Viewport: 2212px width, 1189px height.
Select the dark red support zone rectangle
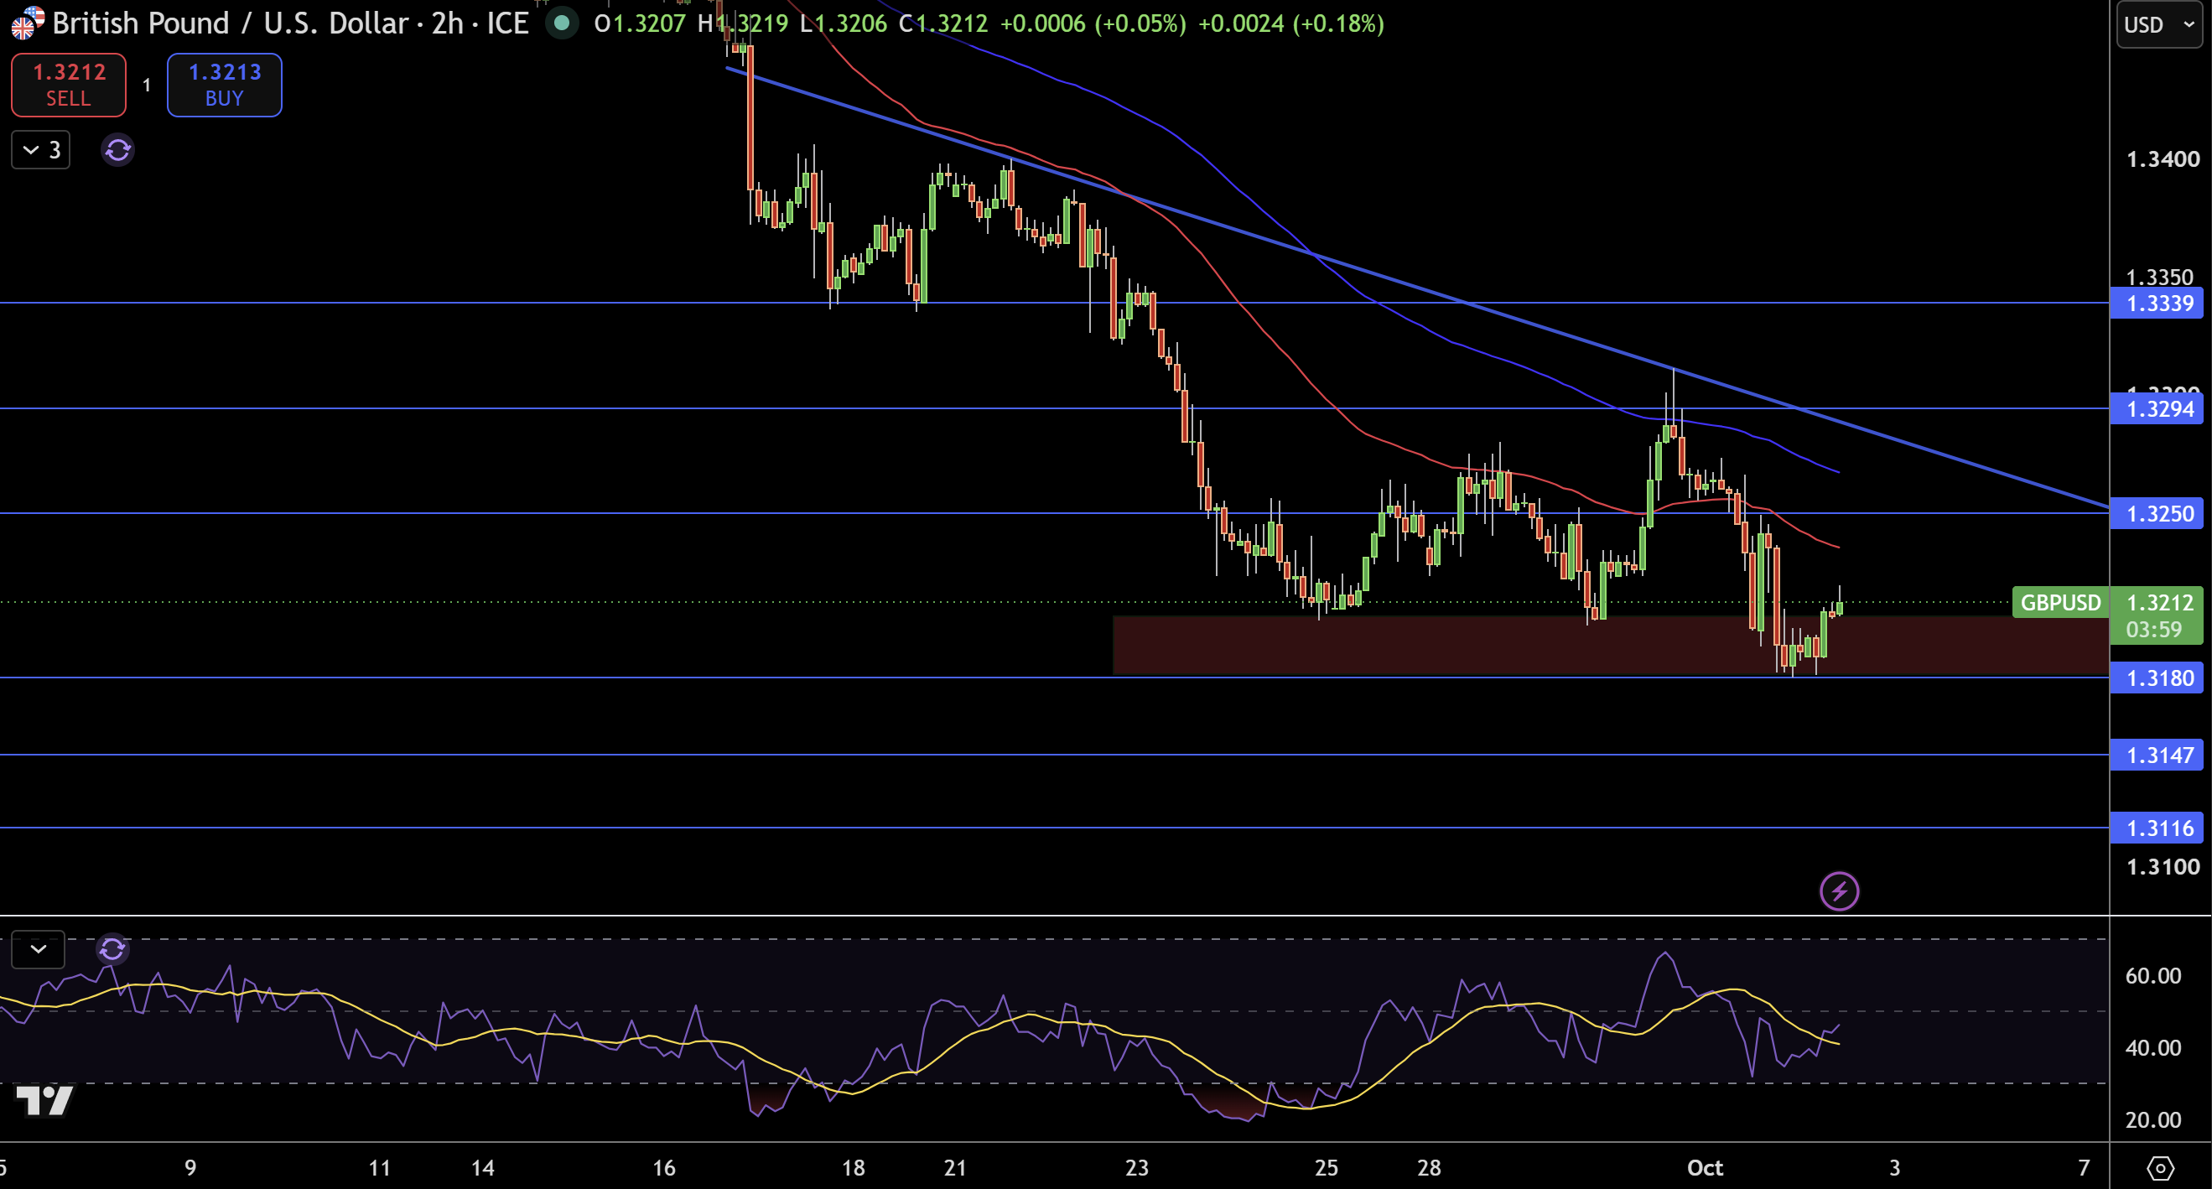pyautogui.click(x=1611, y=646)
